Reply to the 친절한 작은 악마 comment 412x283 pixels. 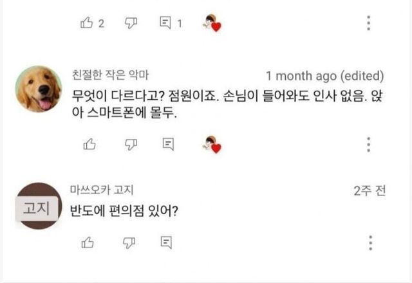point(168,143)
